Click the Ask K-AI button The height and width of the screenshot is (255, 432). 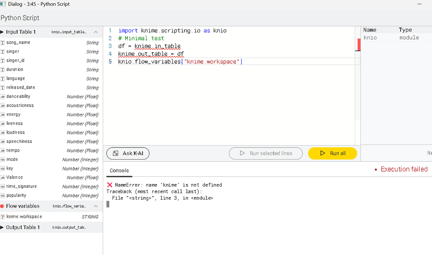(x=128, y=153)
